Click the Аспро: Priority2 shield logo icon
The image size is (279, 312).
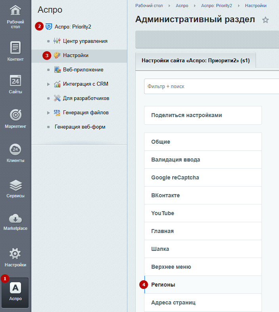(49, 27)
